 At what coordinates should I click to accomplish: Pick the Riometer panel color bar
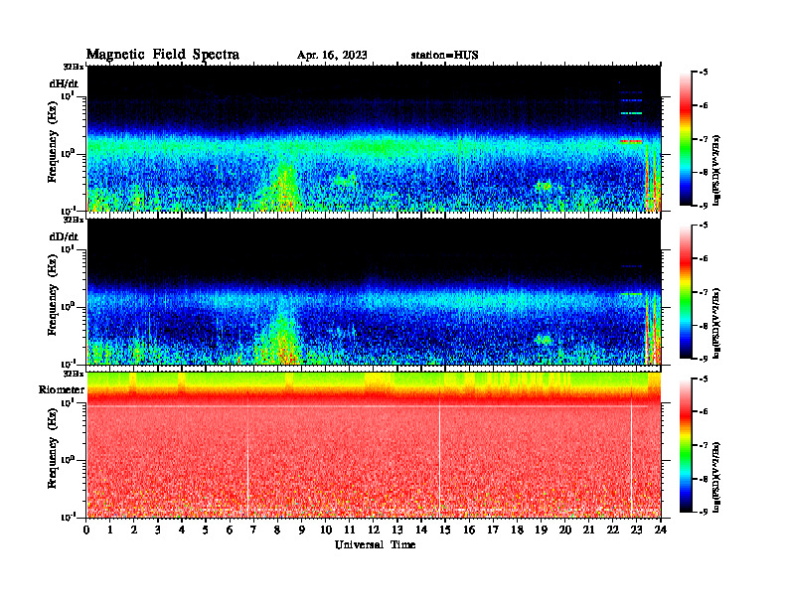686,445
